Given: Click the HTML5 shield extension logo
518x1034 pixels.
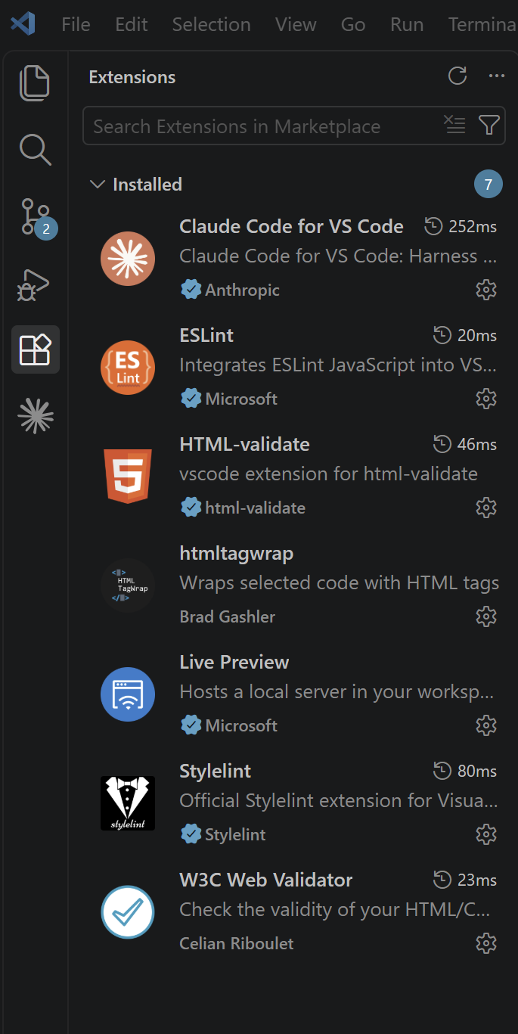Looking at the screenshot, I should [x=128, y=477].
